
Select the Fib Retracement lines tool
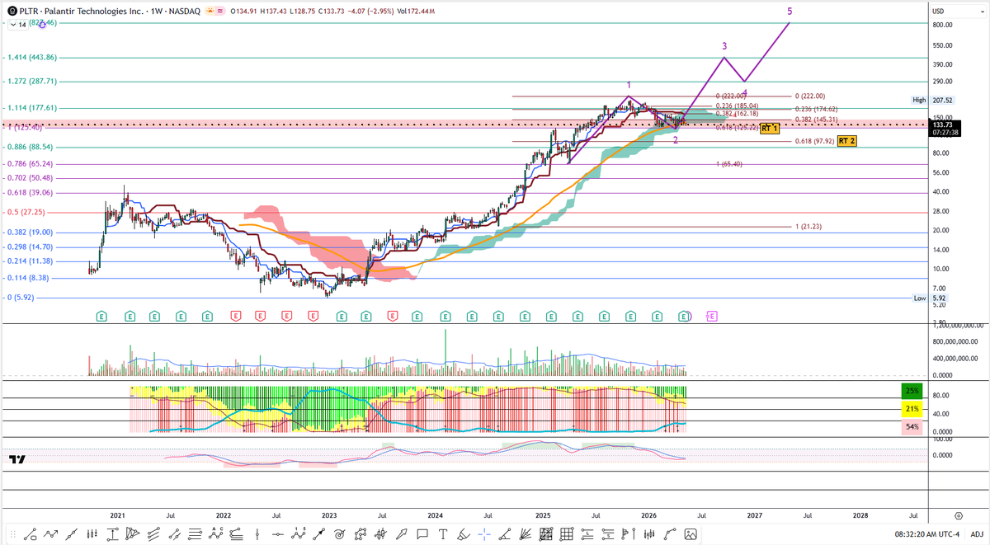click(195, 534)
